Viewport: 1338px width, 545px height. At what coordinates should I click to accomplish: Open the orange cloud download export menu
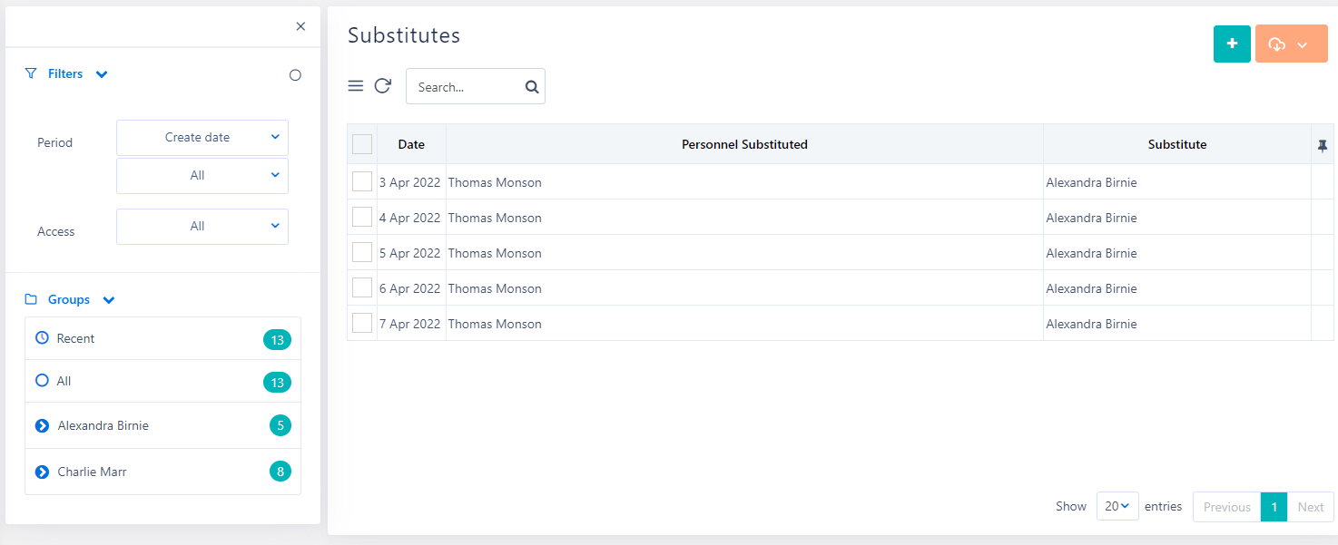click(x=1291, y=44)
